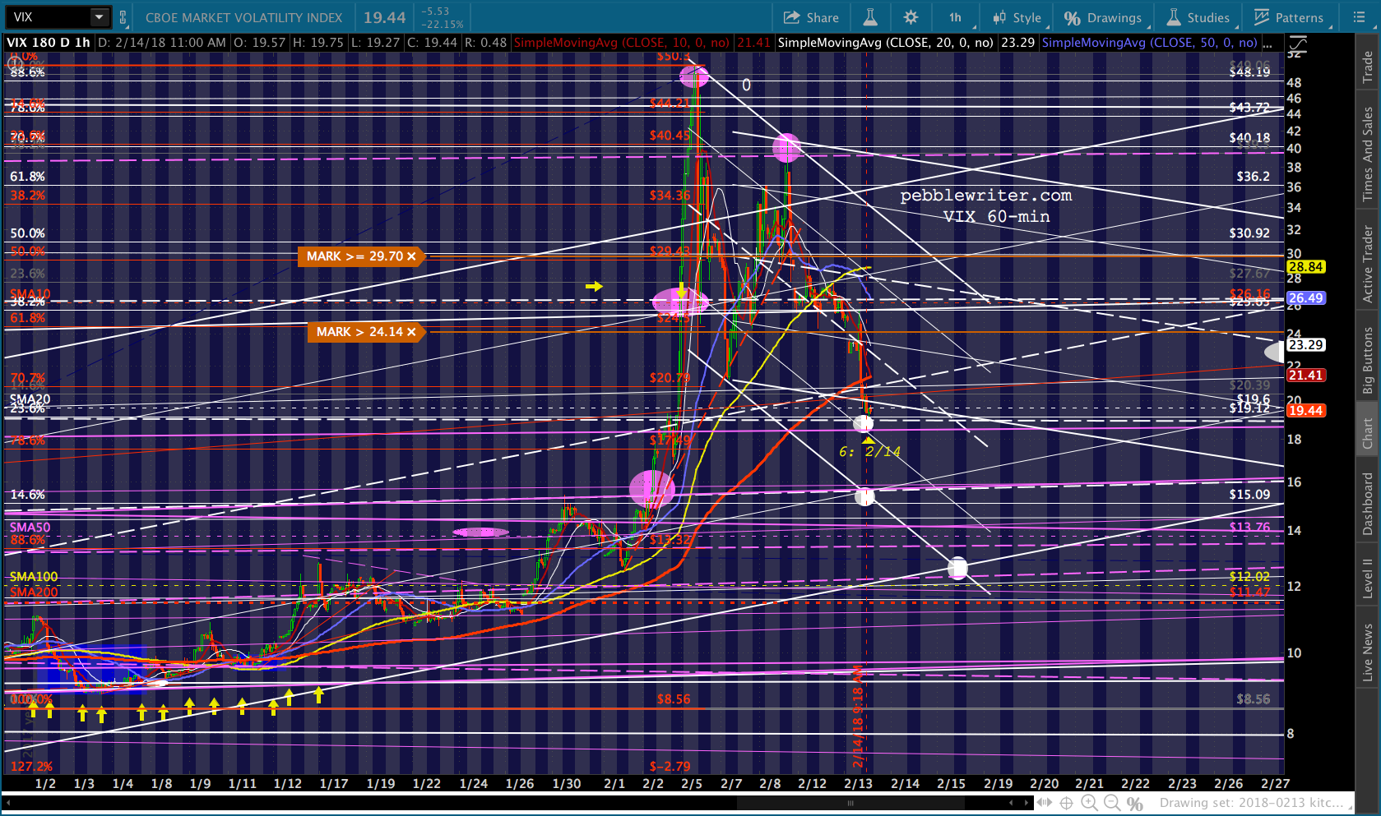This screenshot has width=1381, height=816.
Task: Click the list icon at toolbar end
Action: pos(1359,17)
